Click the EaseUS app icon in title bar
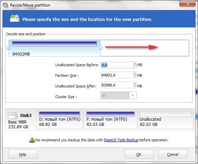Viewport: 198px width, 164px height. (x=5, y=5)
